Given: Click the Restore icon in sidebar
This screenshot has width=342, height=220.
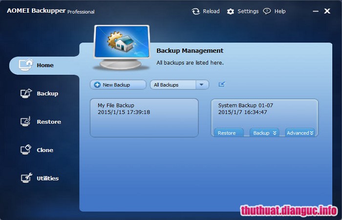Looking at the screenshot, I should (25, 121).
